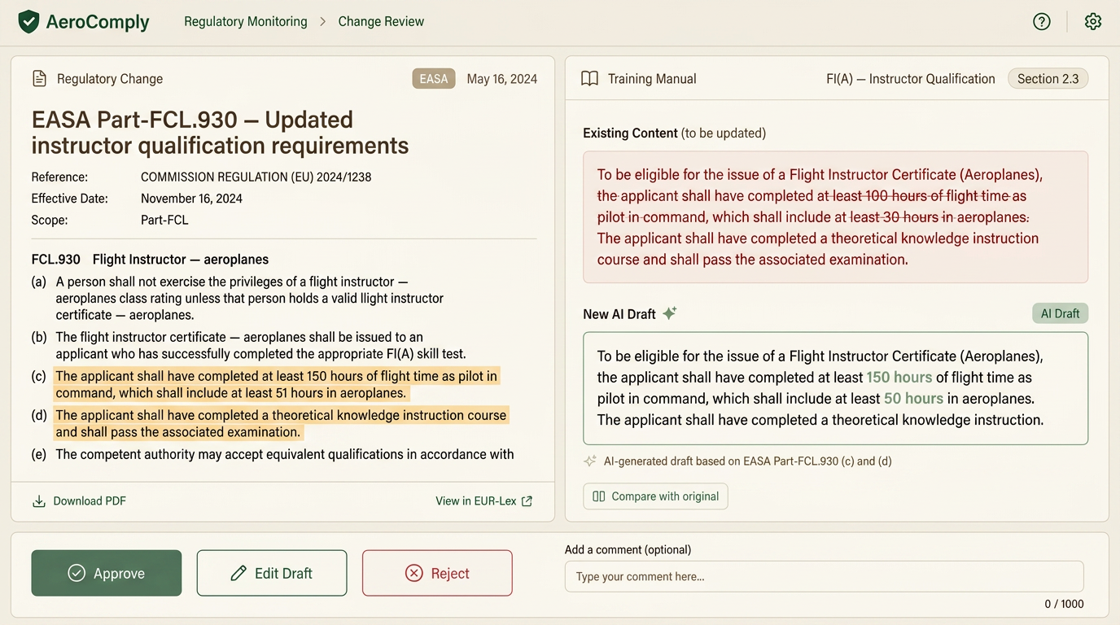Click the Training Manual book icon

[590, 79]
